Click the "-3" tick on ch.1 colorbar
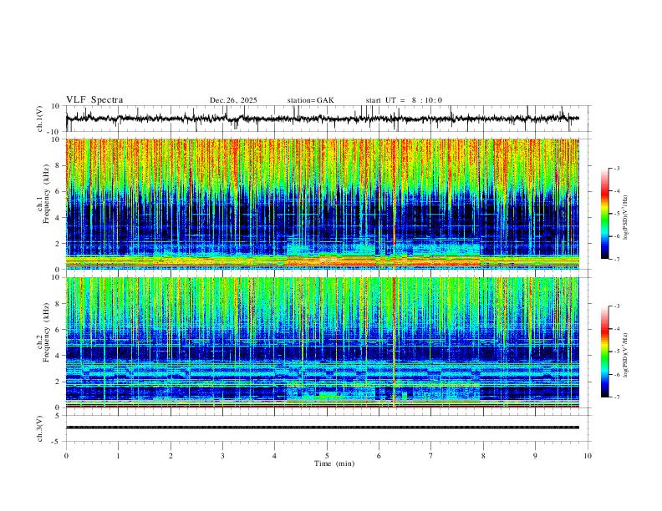Viewport: 662px width, 511px height. (x=617, y=168)
